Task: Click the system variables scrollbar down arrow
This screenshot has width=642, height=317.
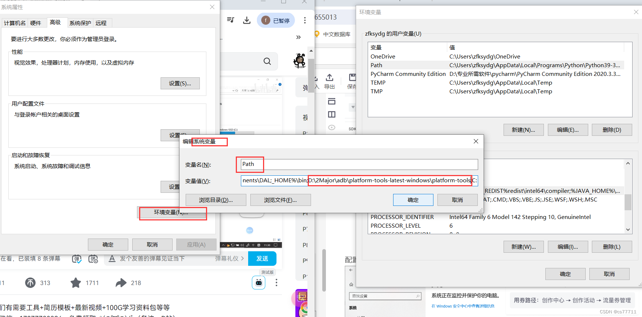Action: tap(628, 229)
